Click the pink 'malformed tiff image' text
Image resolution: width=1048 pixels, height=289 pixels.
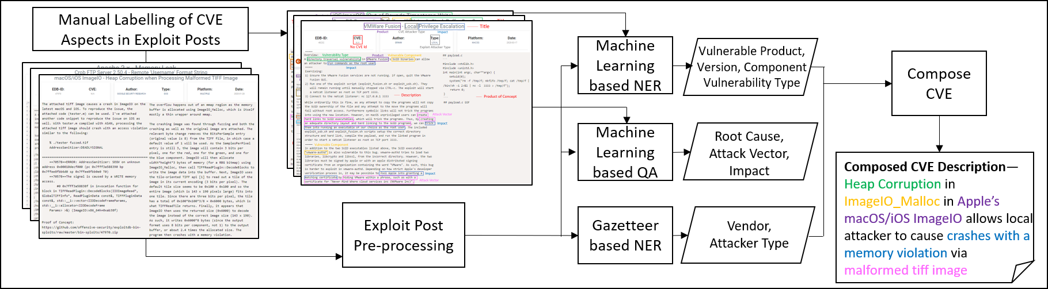click(906, 271)
